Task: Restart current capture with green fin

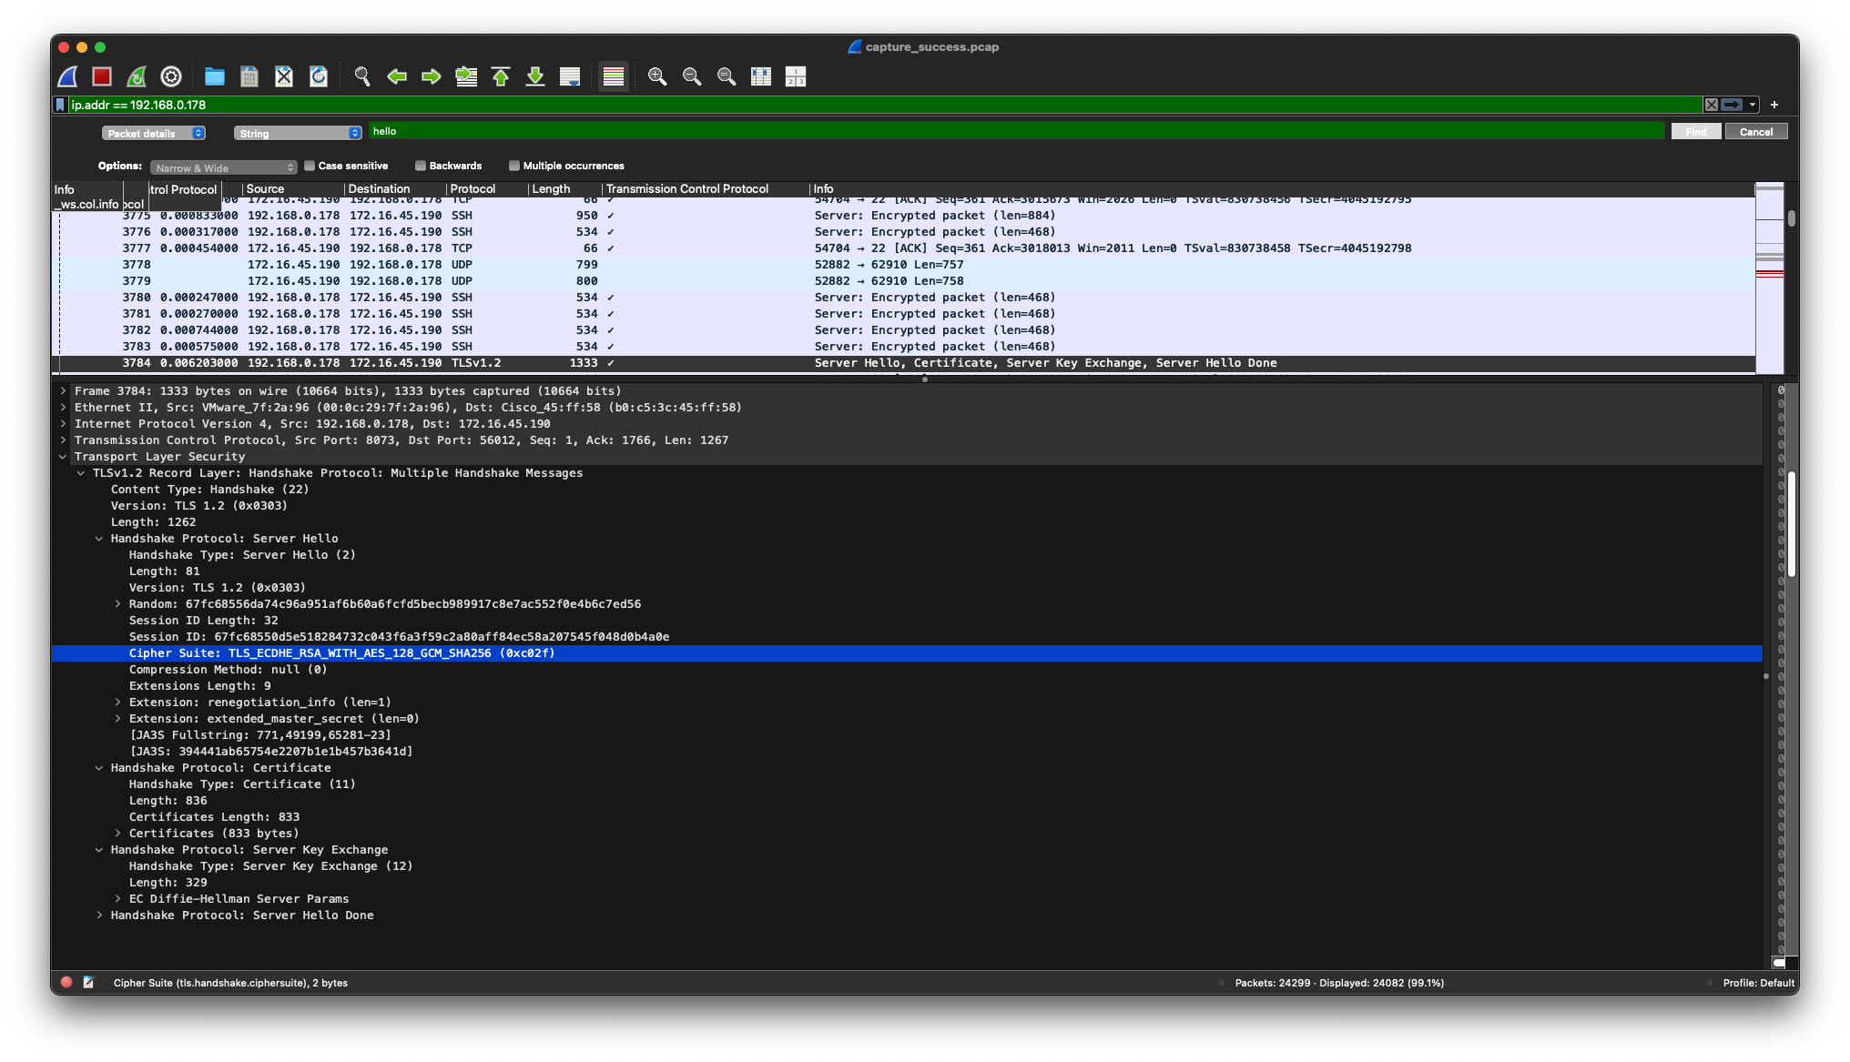Action: coord(137,77)
